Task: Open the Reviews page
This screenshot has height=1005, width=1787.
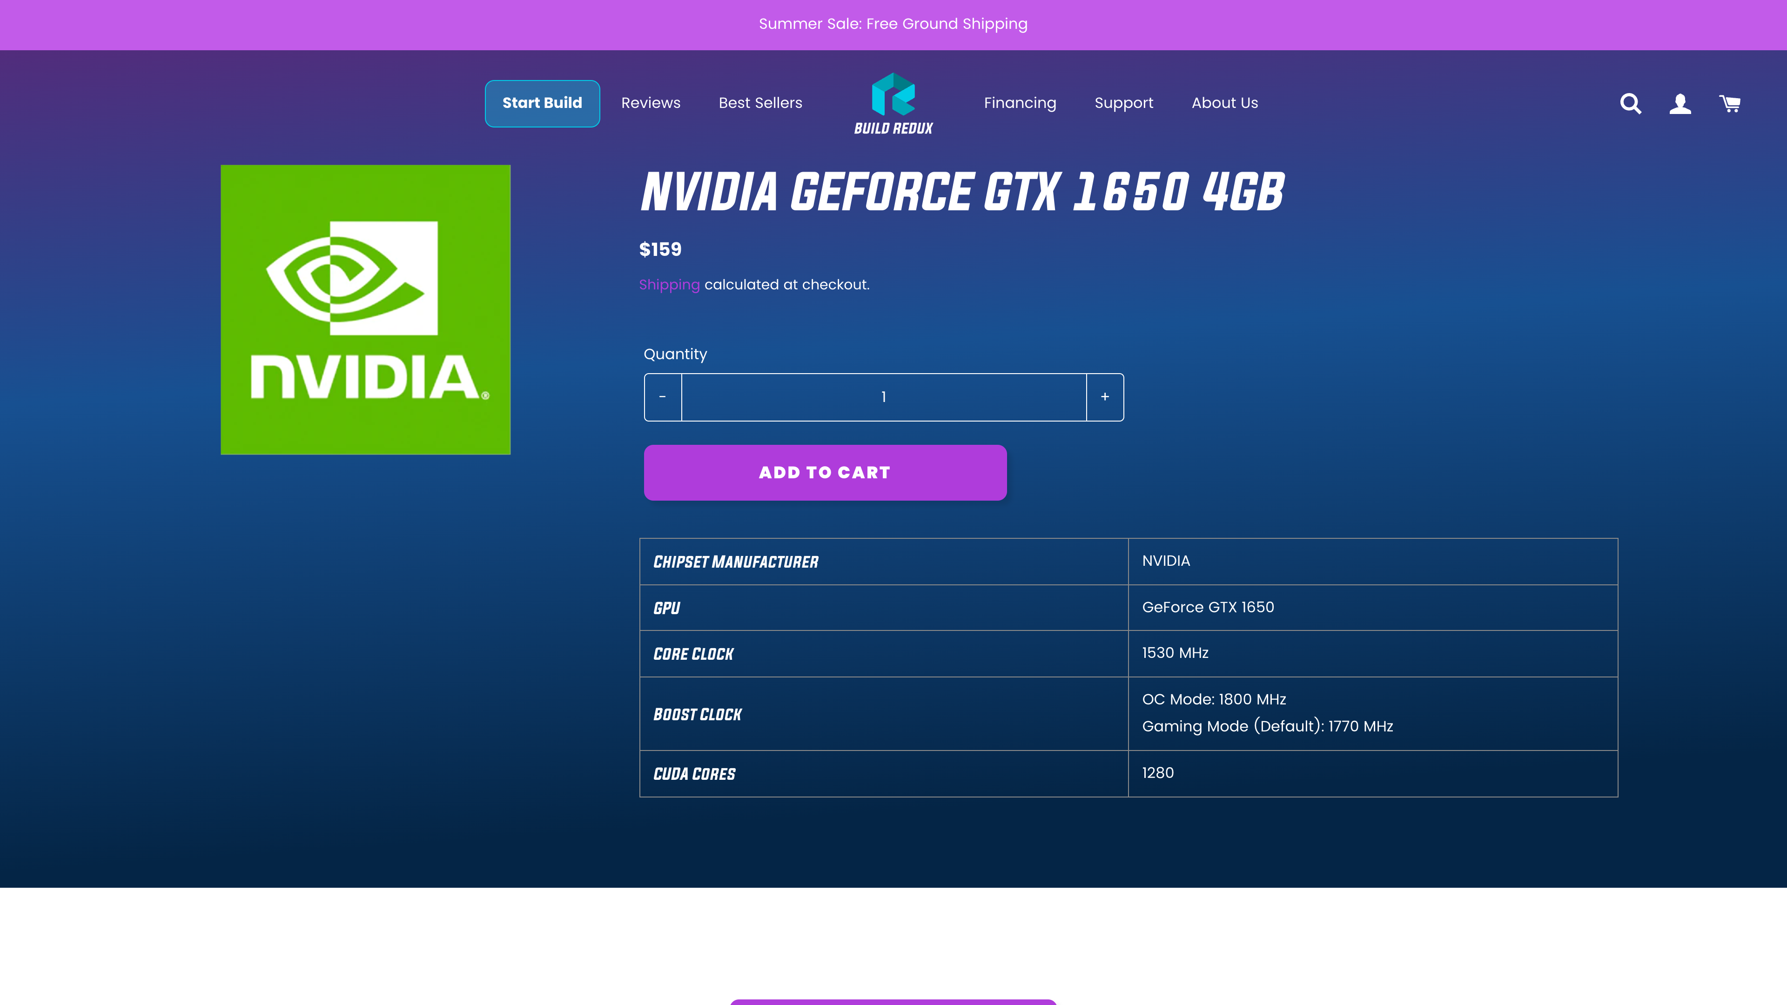Action: click(x=651, y=103)
